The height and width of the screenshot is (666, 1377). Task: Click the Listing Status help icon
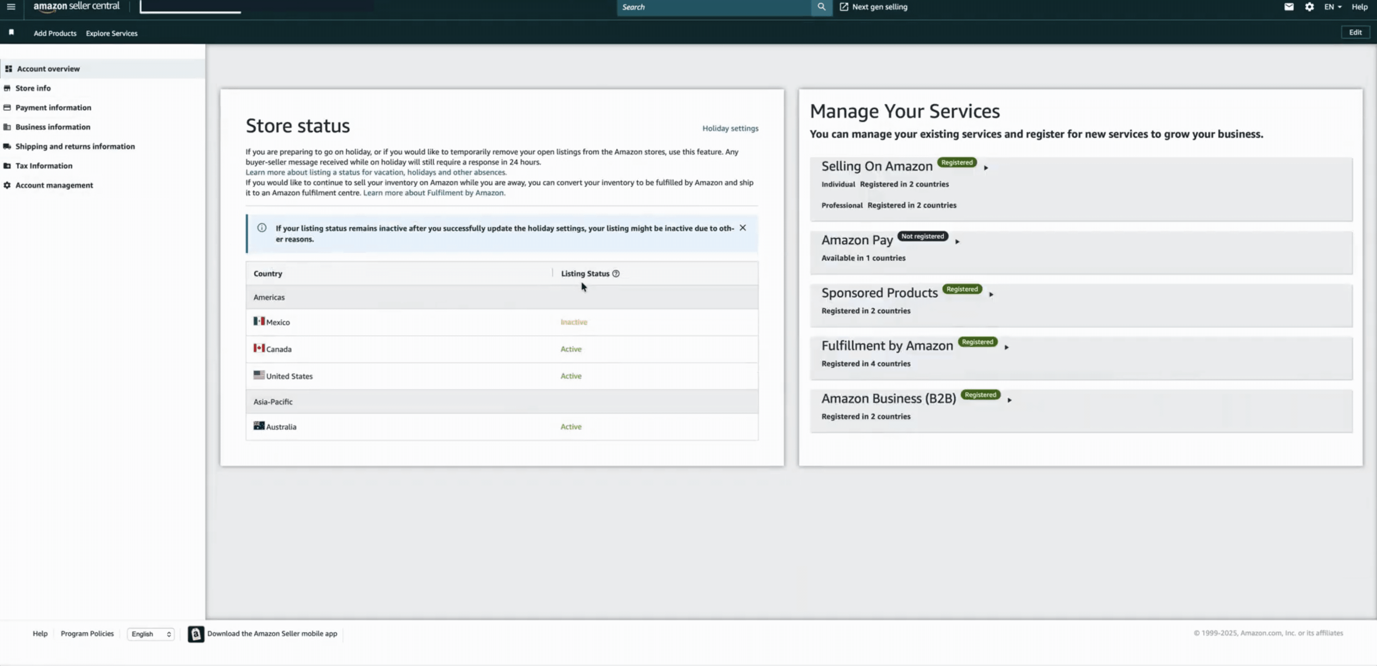point(616,274)
